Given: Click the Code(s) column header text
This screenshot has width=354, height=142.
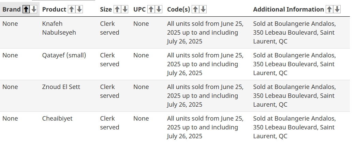Looking at the screenshot, I should pyautogui.click(x=178, y=10).
